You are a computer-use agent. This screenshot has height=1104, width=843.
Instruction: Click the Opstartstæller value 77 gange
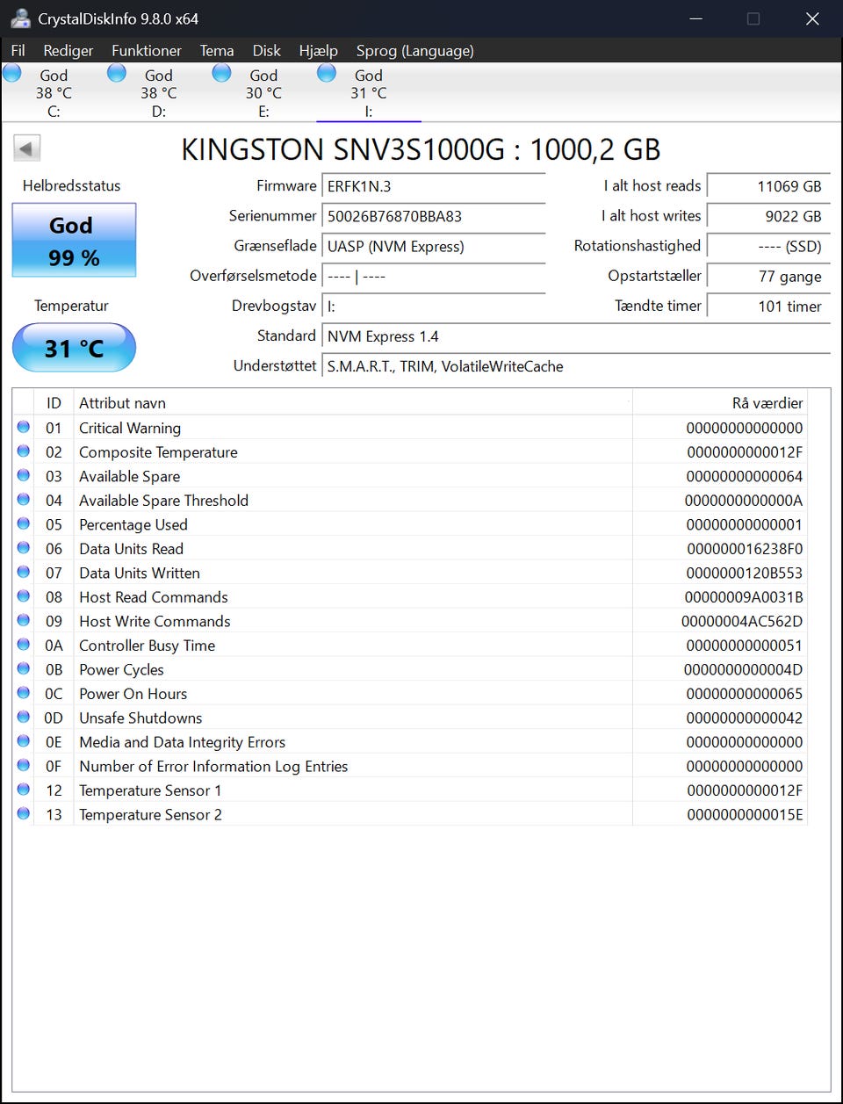pyautogui.click(x=768, y=276)
